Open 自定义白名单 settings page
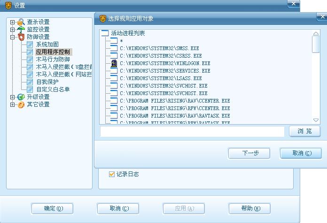The width and height of the screenshot is (327, 223). tap(53, 89)
